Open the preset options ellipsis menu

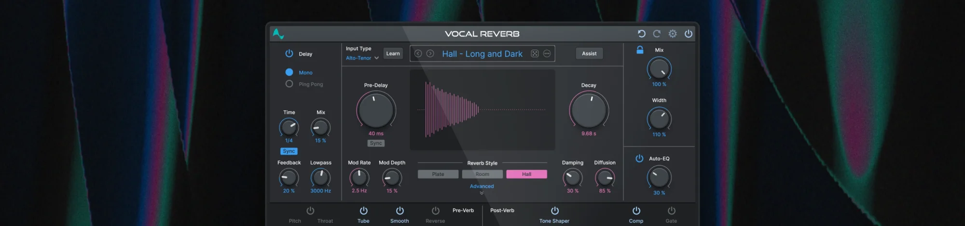click(547, 53)
